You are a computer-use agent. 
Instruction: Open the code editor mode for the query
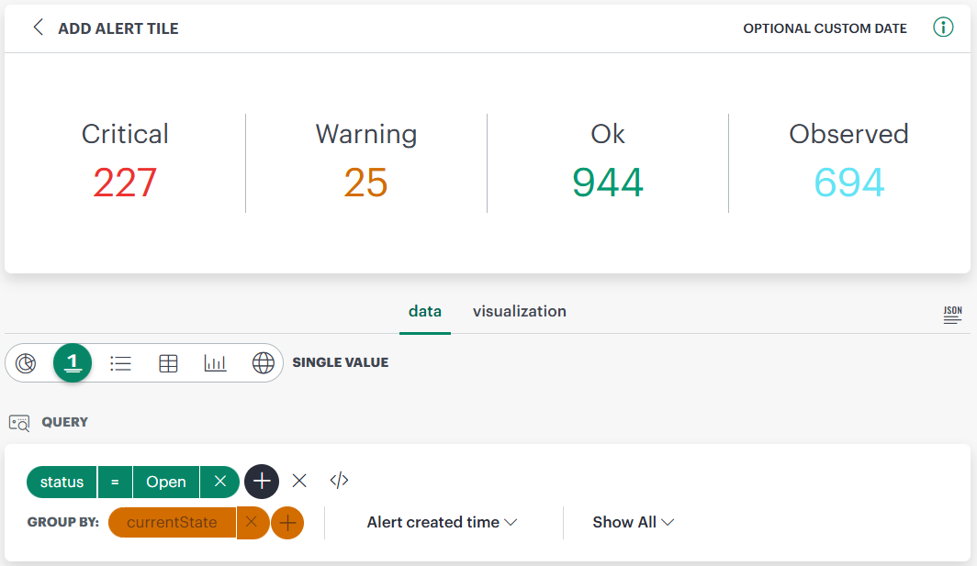[x=338, y=481]
